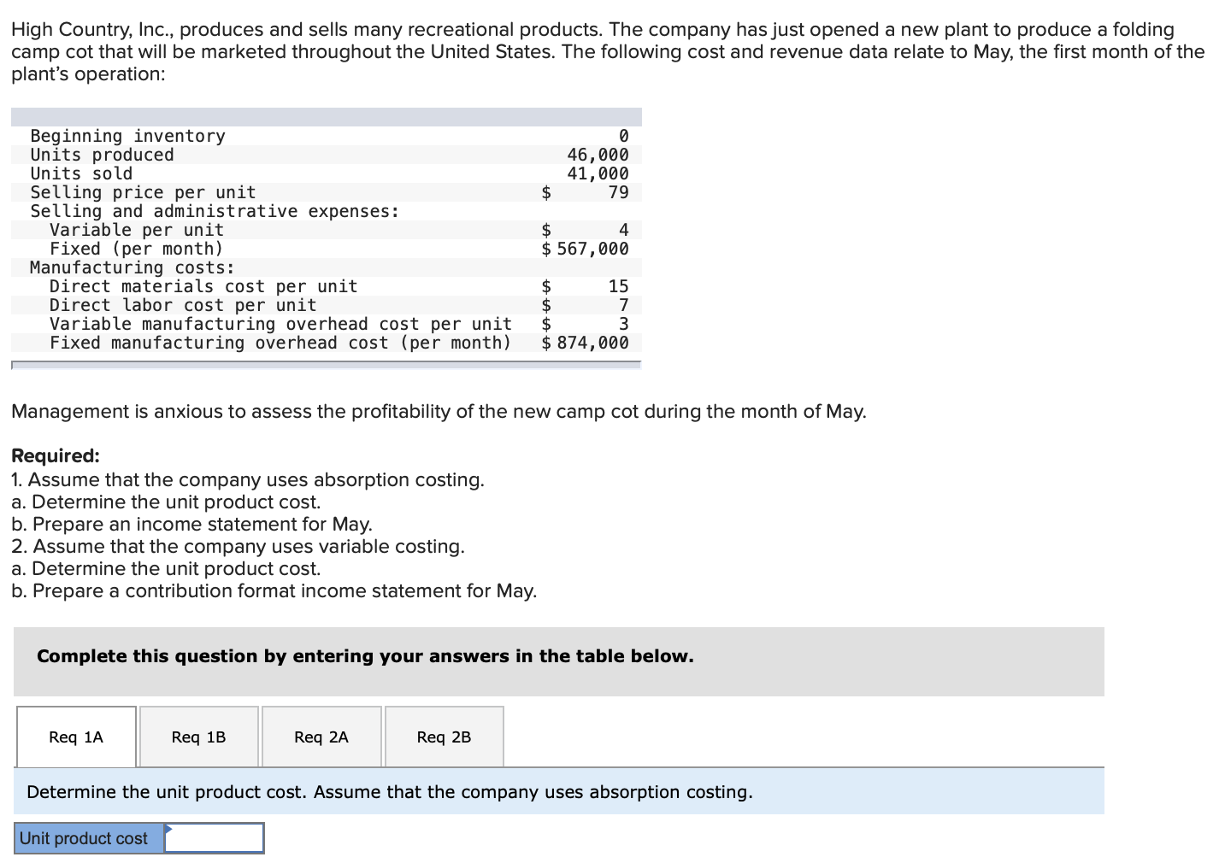Click 'Assume that the company uses variable costing' line
Screen dimensions: 1225x863
click(x=239, y=546)
